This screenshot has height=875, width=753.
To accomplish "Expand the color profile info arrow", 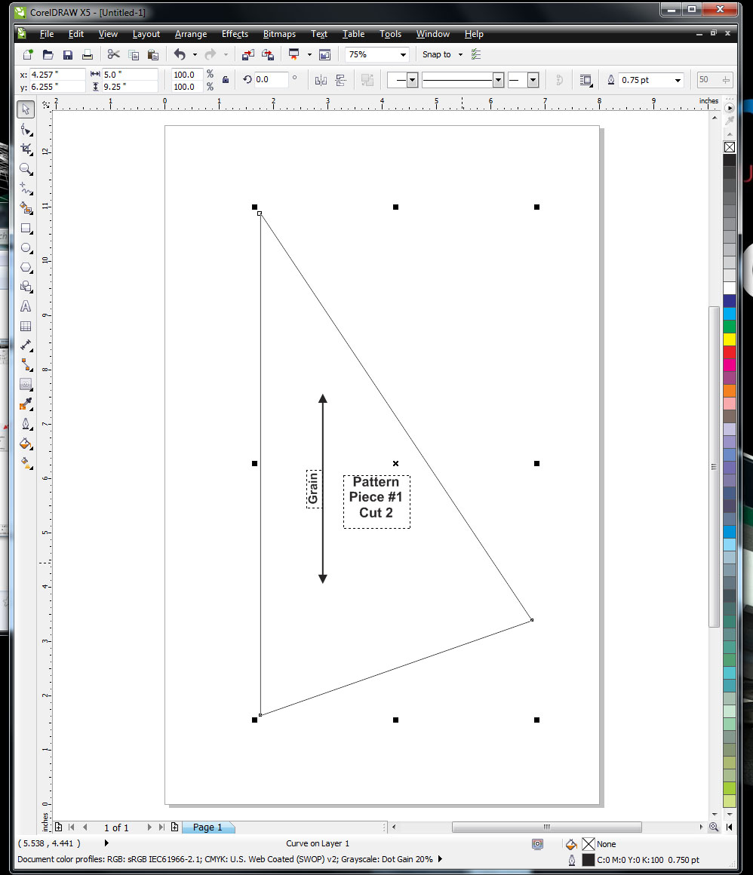I will coord(440,859).
